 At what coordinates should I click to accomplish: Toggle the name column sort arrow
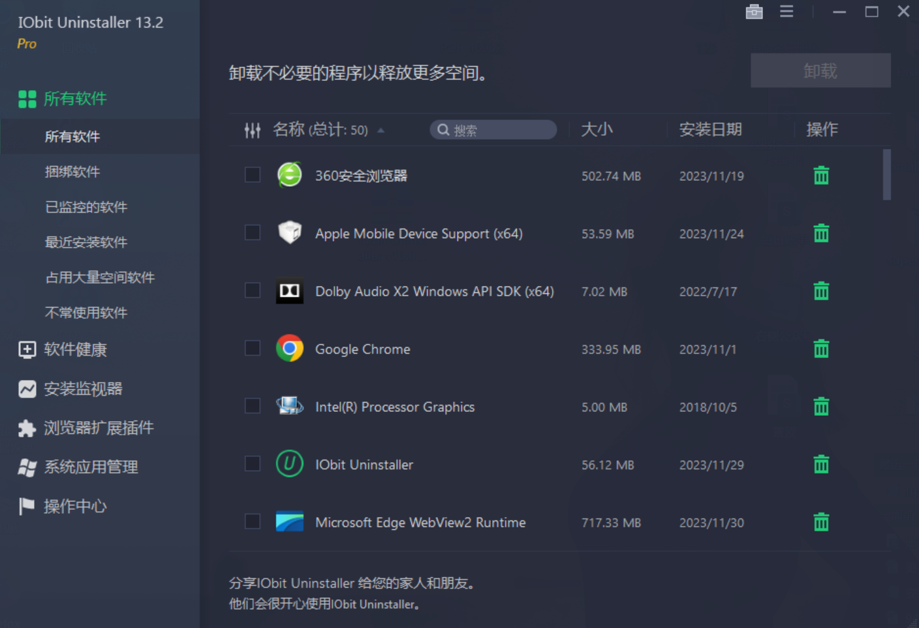point(381,131)
